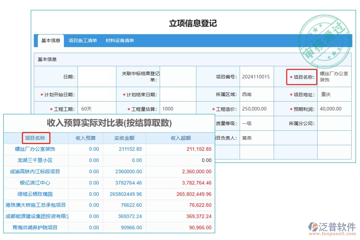Viewport: 360px width, 240px height.
Task: Click the 泛普软件 logo
Action: [332, 226]
